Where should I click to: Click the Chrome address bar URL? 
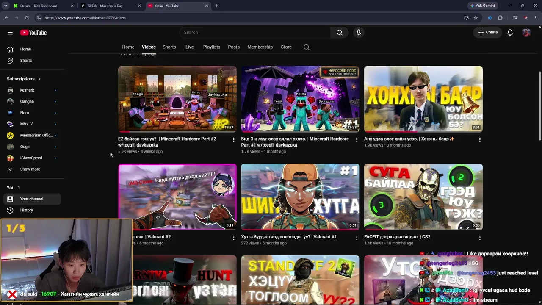[85, 18]
